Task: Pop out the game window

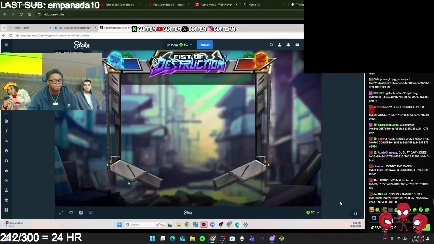Action: (x=91, y=212)
